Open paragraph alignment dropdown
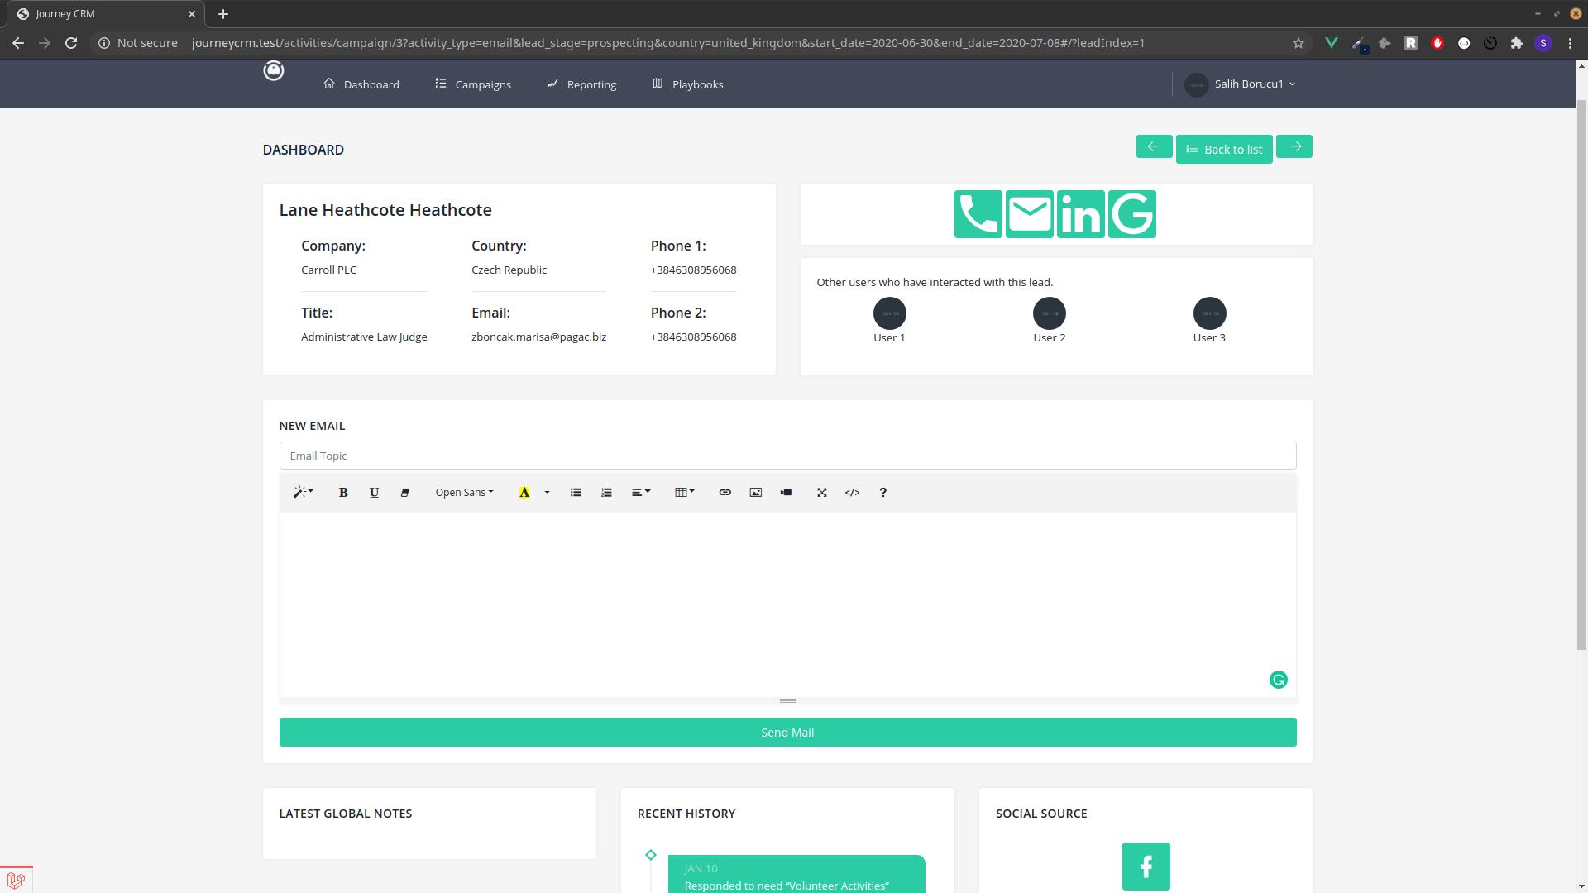The height and width of the screenshot is (893, 1588). pyautogui.click(x=641, y=493)
